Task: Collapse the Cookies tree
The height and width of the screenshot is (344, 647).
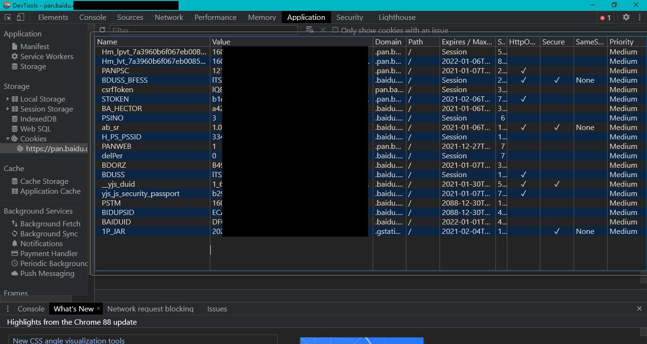Action: 8,138
